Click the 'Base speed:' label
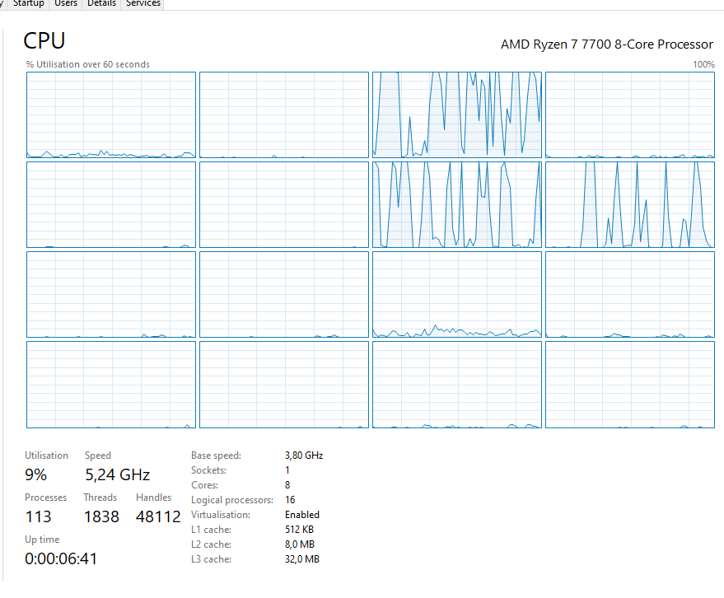 click(x=216, y=456)
